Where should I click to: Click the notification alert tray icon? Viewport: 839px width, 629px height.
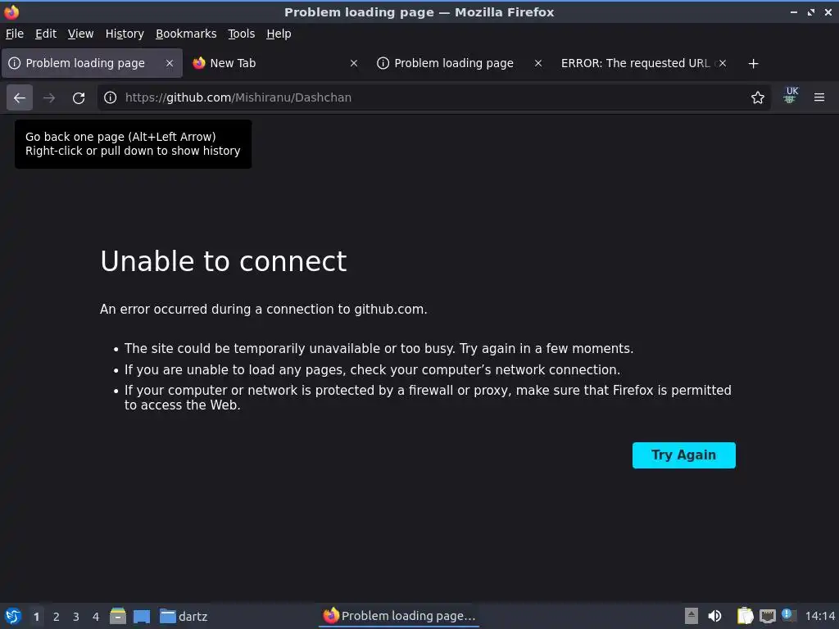(x=788, y=615)
